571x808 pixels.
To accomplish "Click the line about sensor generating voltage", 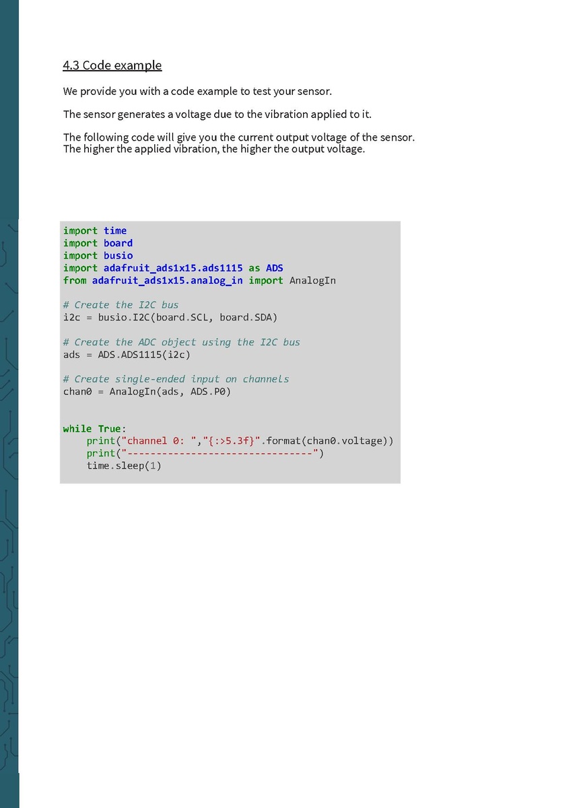I will (x=217, y=114).
